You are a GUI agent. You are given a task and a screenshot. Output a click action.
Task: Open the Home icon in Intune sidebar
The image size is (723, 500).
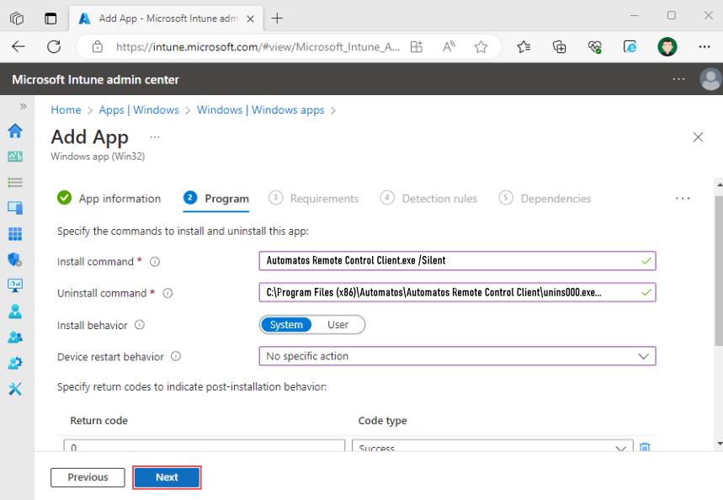point(15,131)
